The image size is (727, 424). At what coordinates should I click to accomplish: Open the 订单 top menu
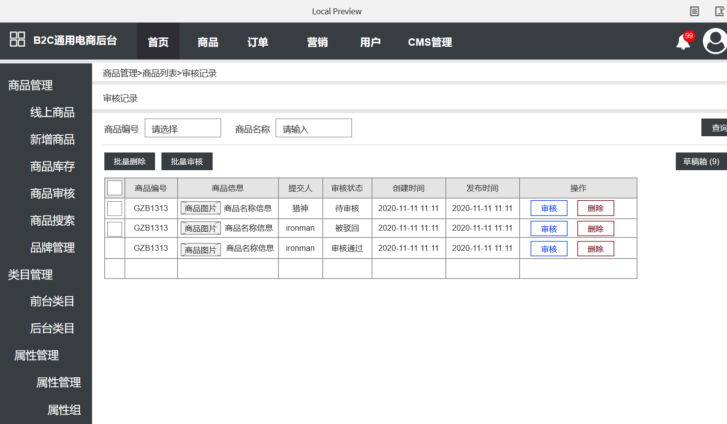[x=257, y=42]
